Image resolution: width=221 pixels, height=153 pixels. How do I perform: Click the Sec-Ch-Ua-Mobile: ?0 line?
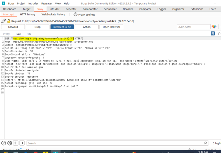pyautogui.click(x=19, y=51)
